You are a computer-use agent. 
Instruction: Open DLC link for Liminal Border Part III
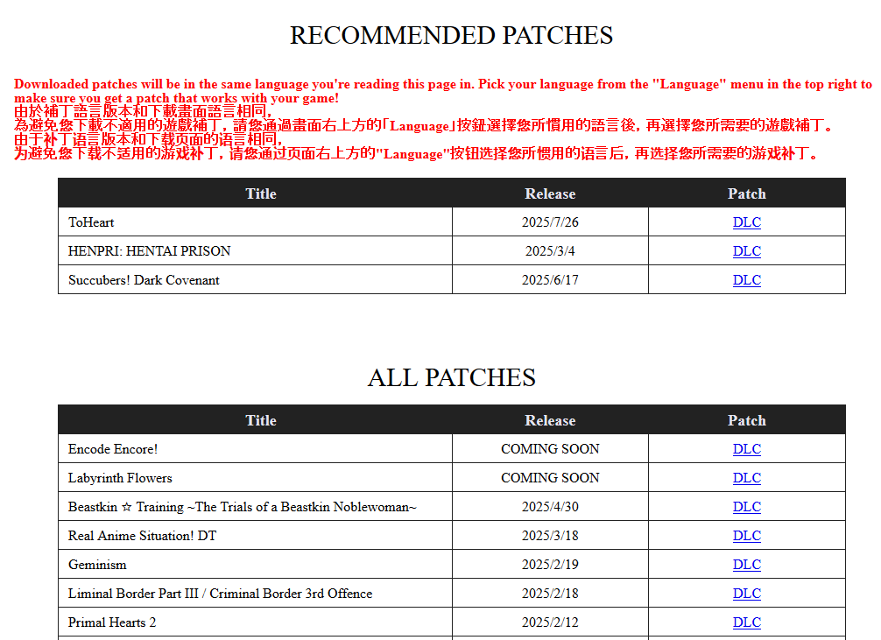pos(747,594)
